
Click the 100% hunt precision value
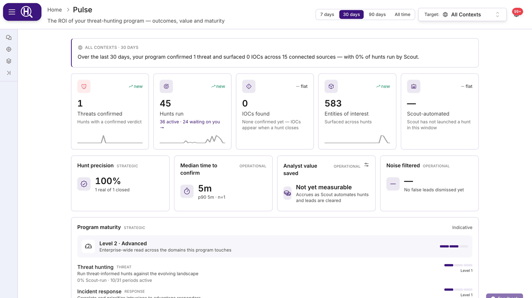click(108, 181)
